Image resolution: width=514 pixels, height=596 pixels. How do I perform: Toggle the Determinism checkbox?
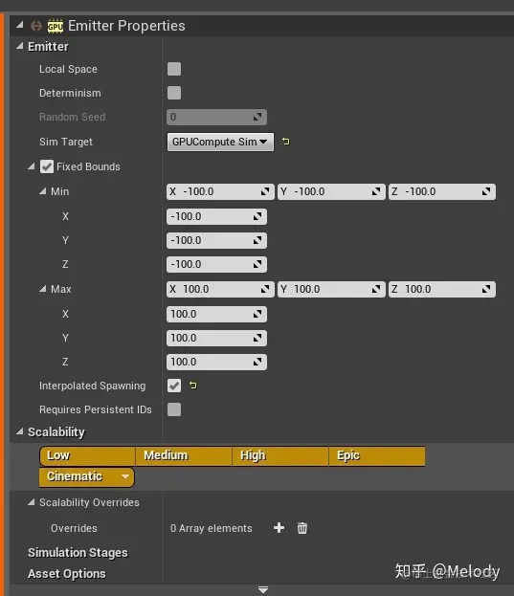[174, 93]
